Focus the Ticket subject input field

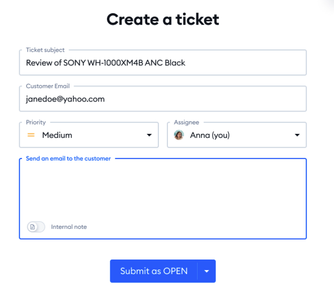click(x=163, y=63)
